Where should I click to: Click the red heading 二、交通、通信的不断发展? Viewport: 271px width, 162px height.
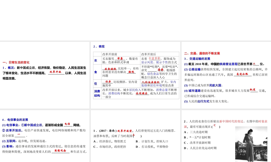202,53
